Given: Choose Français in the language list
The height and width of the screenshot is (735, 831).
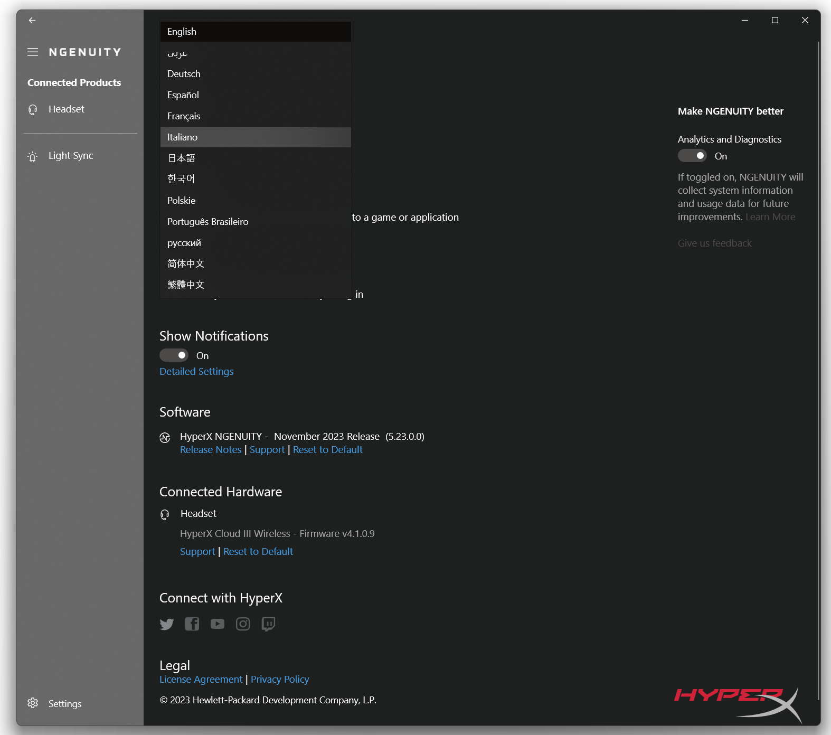Looking at the screenshot, I should 256,116.
